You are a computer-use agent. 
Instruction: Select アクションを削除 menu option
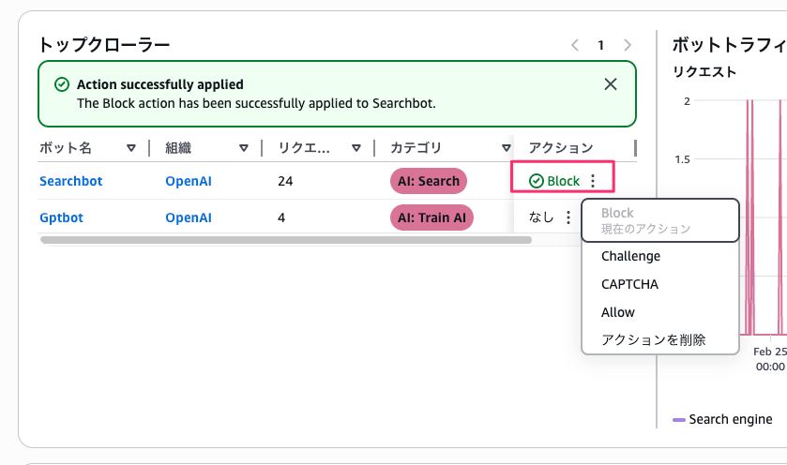click(653, 339)
